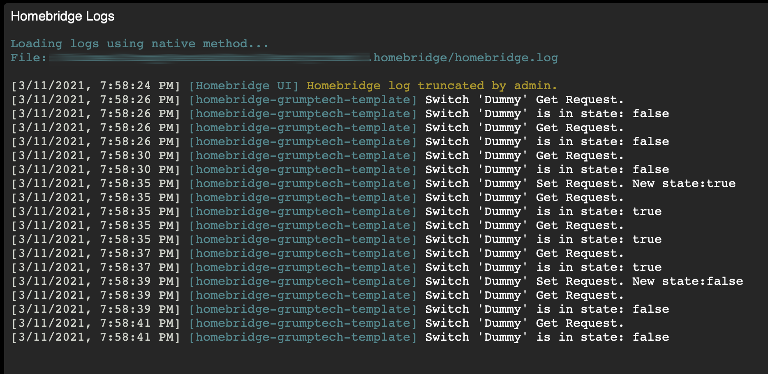The height and width of the screenshot is (374, 768).
Task: Click the plugin tag on the 7:58:41 PM Get Request line
Action: 303,323
